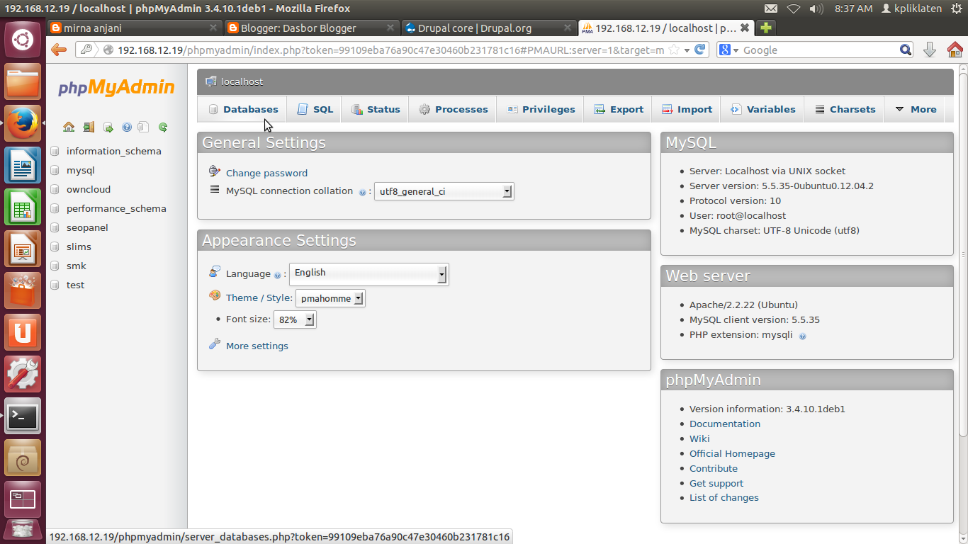Image resolution: width=968 pixels, height=544 pixels.
Task: Click help icon beside Language label
Action: 277,275
